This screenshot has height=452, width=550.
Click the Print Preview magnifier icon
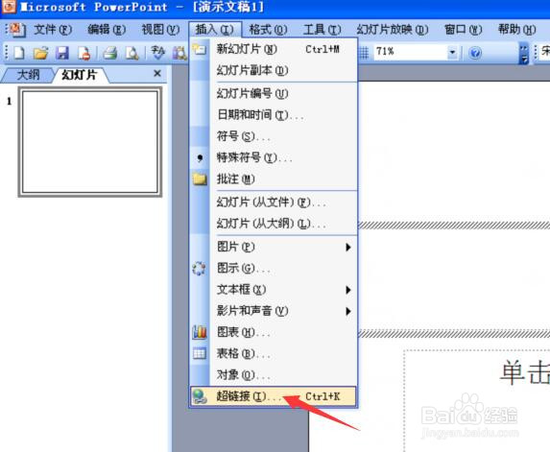pyautogui.click(x=132, y=53)
